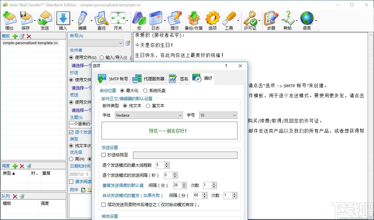The height and width of the screenshot is (220, 374).
Task: Check the 抄送给我至 checkbox
Action: point(103,155)
